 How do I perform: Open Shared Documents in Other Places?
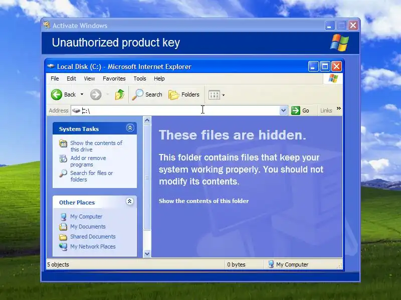click(93, 236)
